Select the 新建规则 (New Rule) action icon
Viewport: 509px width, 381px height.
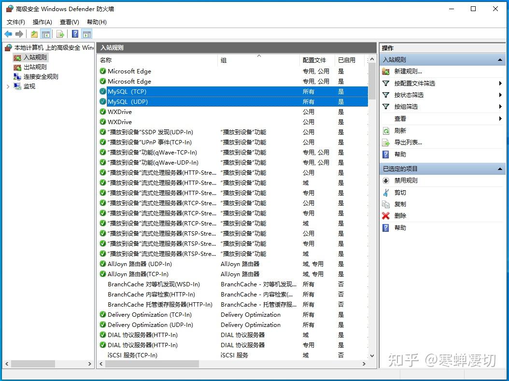coord(386,71)
